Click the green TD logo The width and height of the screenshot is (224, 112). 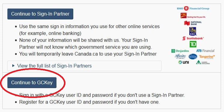click(193, 44)
